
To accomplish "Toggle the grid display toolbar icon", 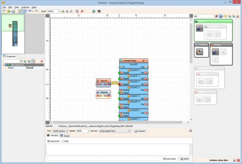I will coord(25,11).
